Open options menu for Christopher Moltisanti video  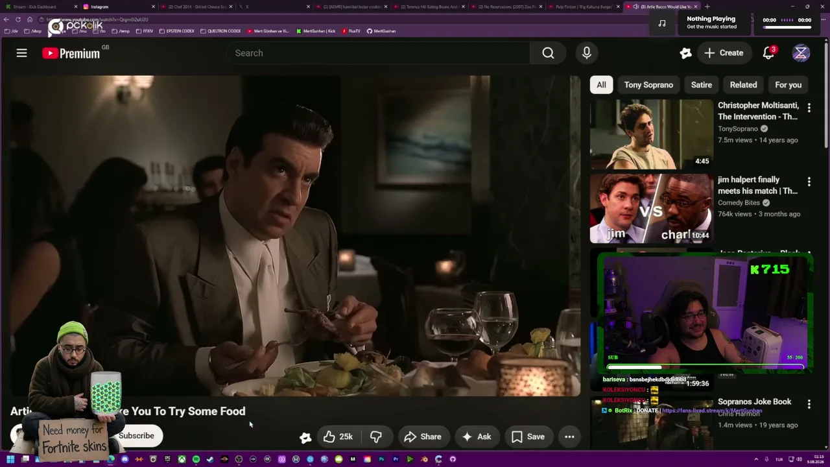(809, 108)
